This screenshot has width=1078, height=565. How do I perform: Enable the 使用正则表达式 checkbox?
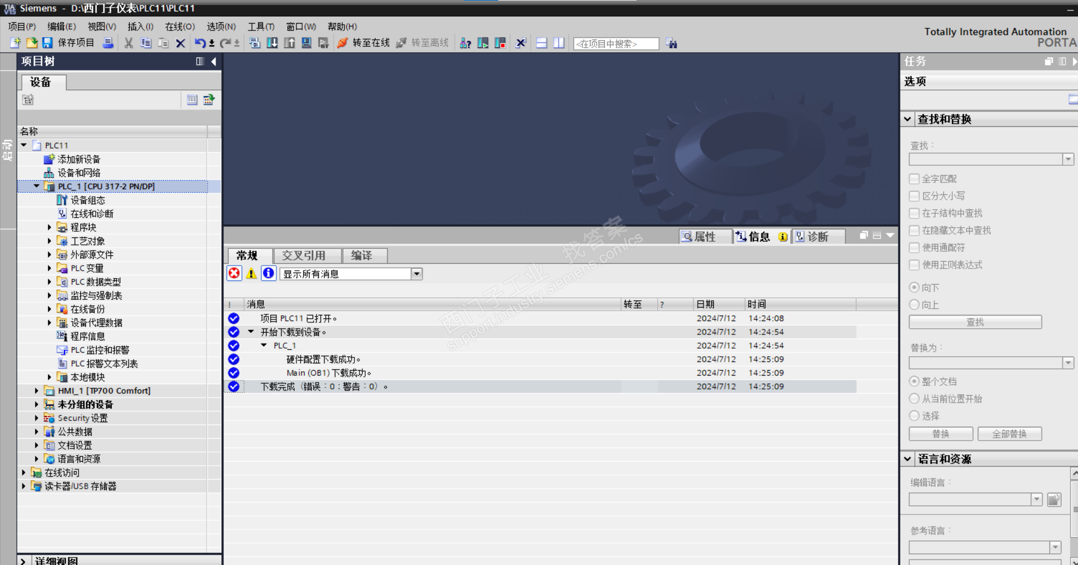(915, 265)
